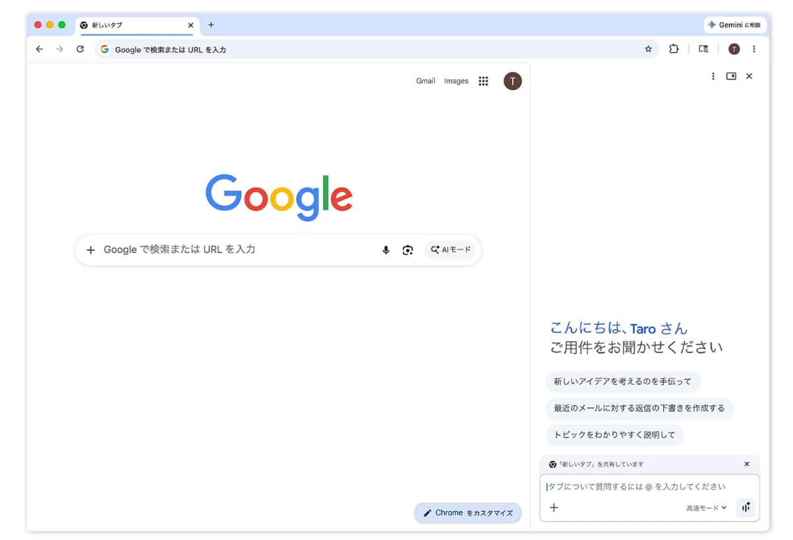Click the bookmark star in the address bar

pos(648,49)
